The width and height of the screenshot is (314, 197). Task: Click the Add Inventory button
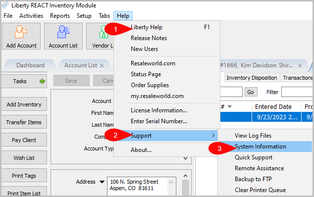tap(24, 104)
